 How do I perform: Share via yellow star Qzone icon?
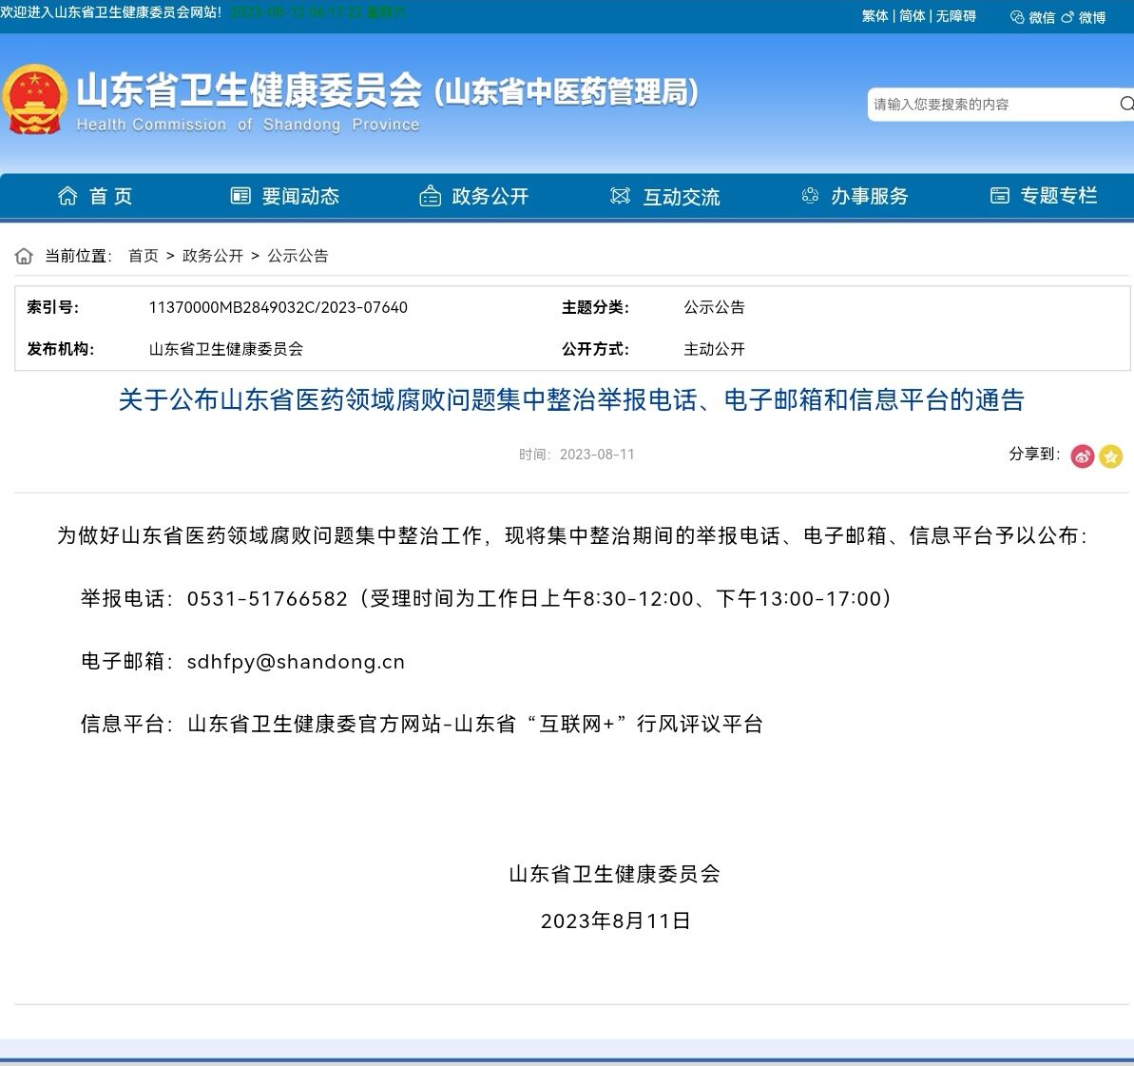click(x=1111, y=455)
